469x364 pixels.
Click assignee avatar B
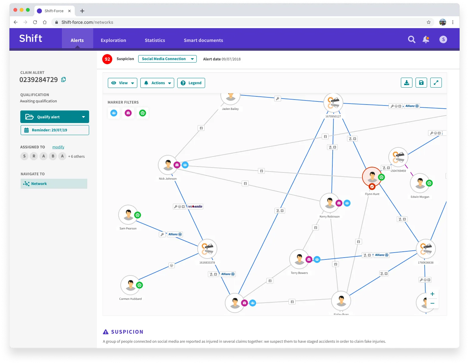[x=53, y=156]
